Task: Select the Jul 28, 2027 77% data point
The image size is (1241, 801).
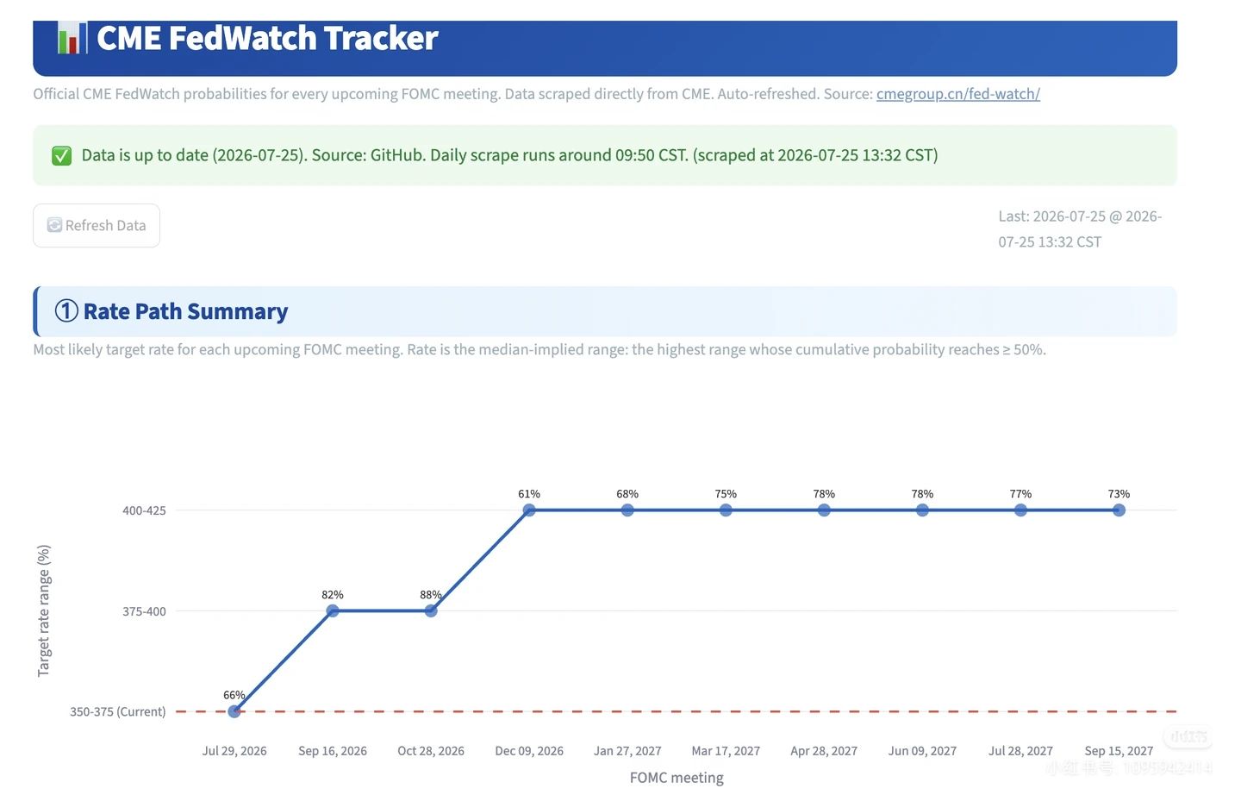Action: pos(1020,510)
